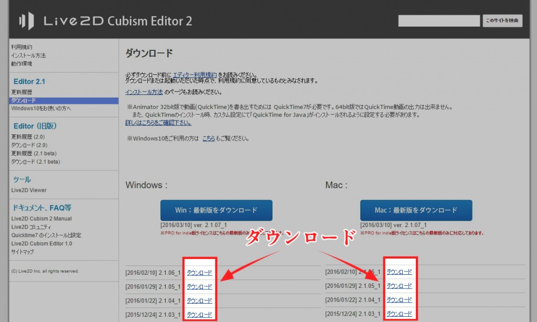Download Windows version 2.1.05_1
Image resolution: width=537 pixels, height=322 pixels.
(x=199, y=286)
